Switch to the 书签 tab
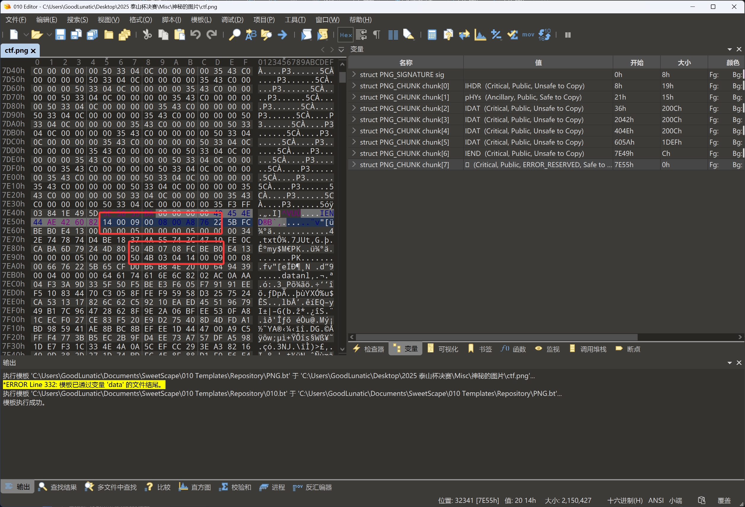 coord(480,349)
